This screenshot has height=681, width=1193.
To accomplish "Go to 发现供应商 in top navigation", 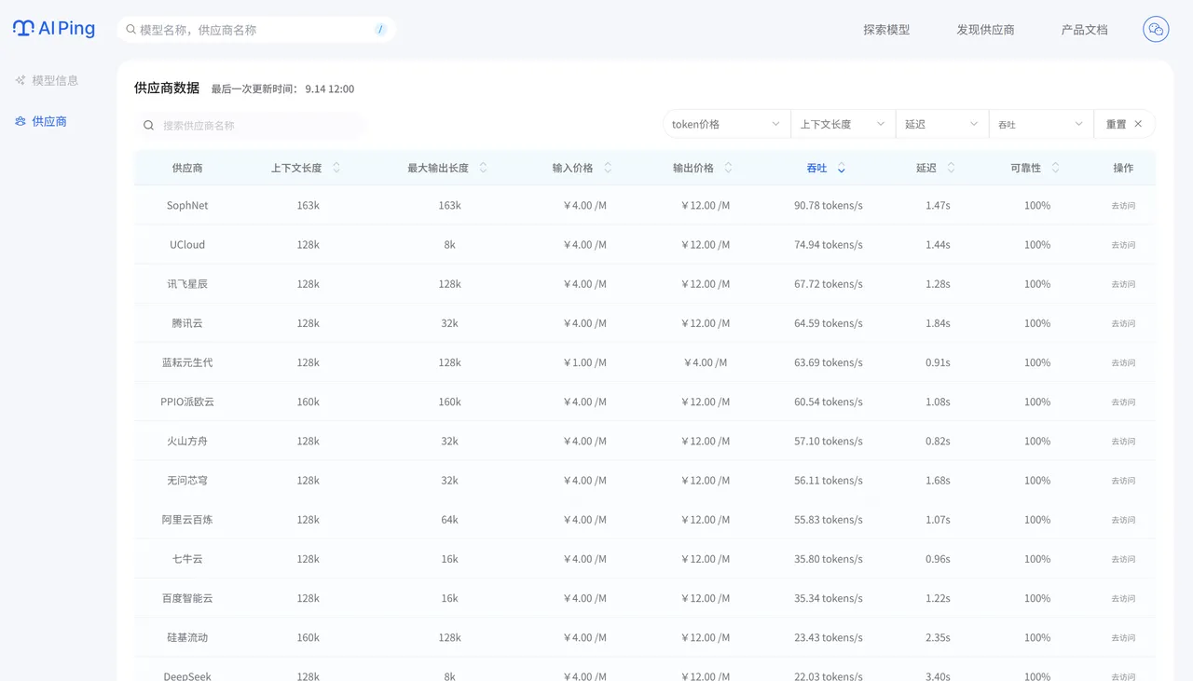I will click(x=985, y=30).
